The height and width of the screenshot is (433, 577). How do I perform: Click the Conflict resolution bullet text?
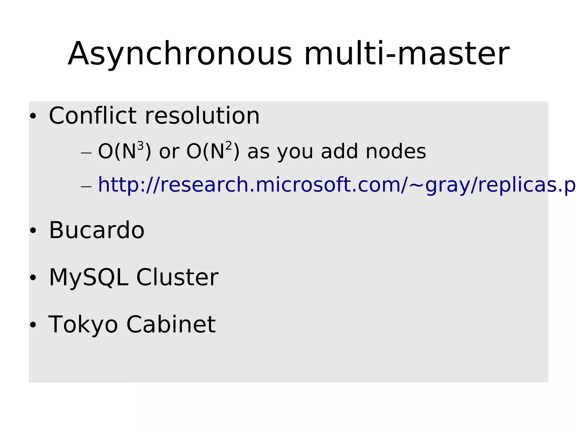154,116
